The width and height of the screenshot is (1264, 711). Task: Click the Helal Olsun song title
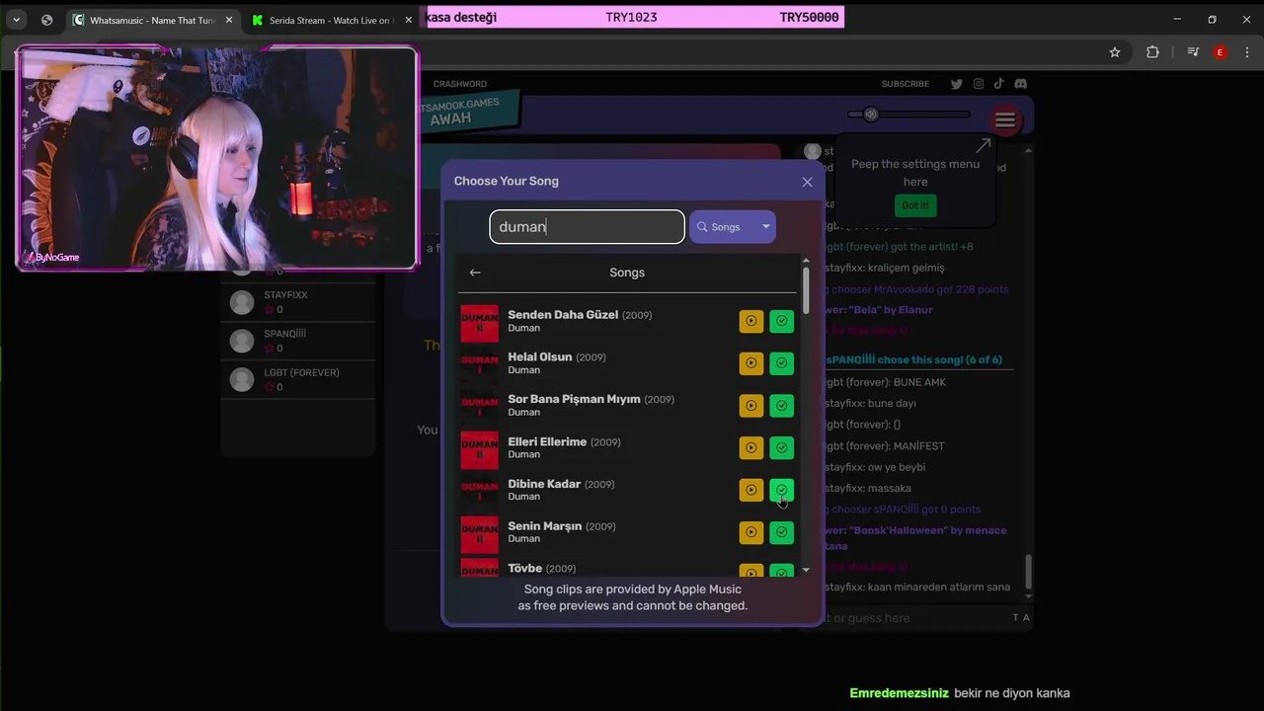[540, 356]
